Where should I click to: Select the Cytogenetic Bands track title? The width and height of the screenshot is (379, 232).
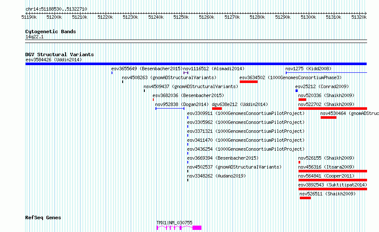click(51, 32)
